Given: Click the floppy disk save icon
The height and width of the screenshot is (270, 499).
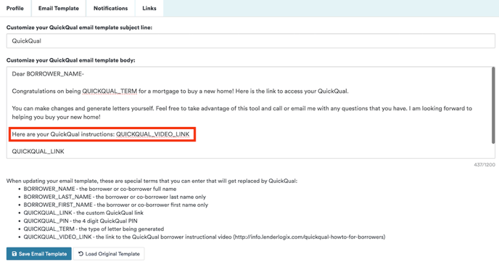Looking at the screenshot, I should point(15,254).
